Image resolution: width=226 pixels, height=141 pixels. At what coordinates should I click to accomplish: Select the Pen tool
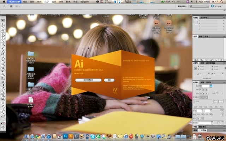click(3, 34)
